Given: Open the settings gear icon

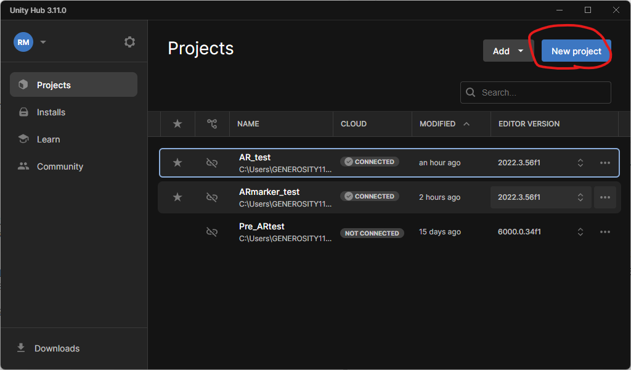Looking at the screenshot, I should click(x=129, y=42).
